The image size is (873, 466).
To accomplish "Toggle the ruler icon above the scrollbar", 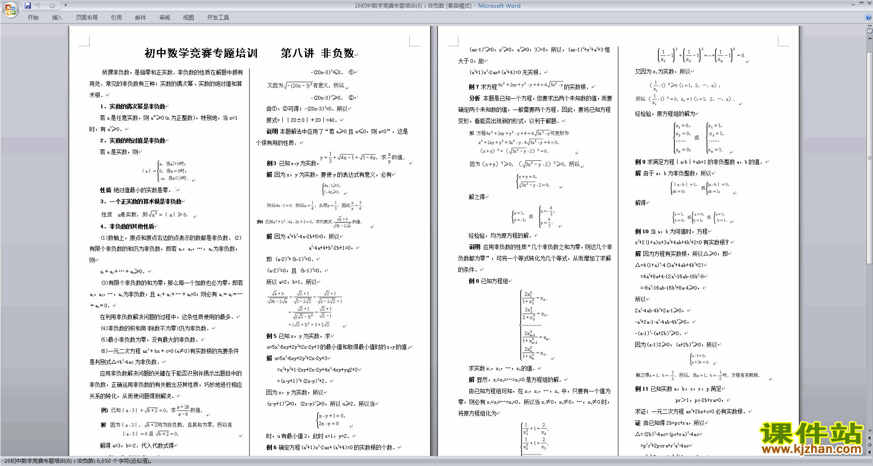I will pos(870,31).
